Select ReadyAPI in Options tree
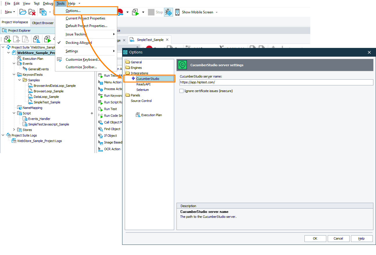The height and width of the screenshot is (255, 376). 143,84
